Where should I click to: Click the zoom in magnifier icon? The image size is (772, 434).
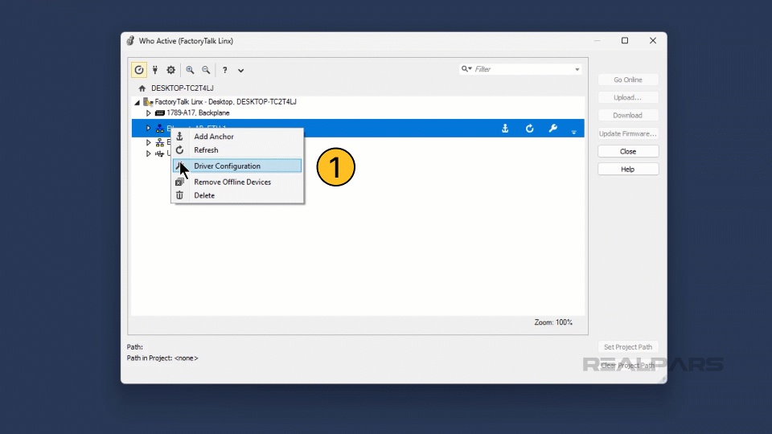pos(190,70)
